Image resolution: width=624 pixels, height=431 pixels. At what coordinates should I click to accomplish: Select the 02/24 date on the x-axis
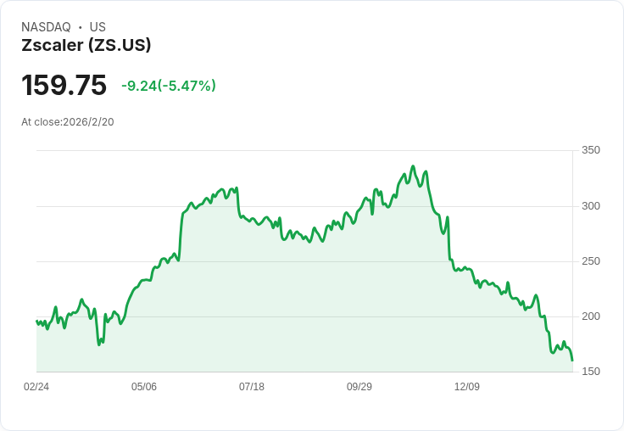point(36,387)
